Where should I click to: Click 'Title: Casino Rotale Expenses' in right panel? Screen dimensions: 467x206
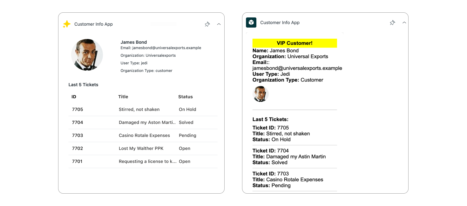coord(288,180)
